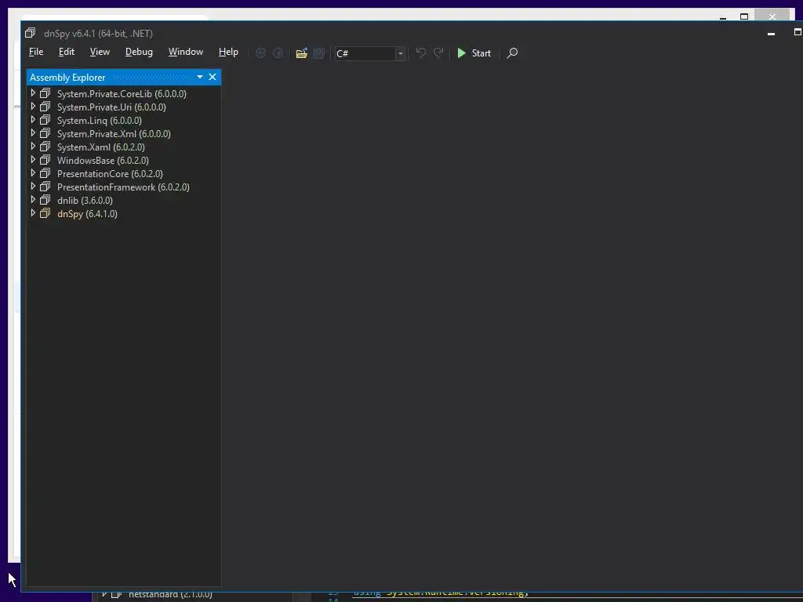Viewport: 803px width, 602px height.
Task: Click the Undo toolbar icon
Action: (421, 53)
